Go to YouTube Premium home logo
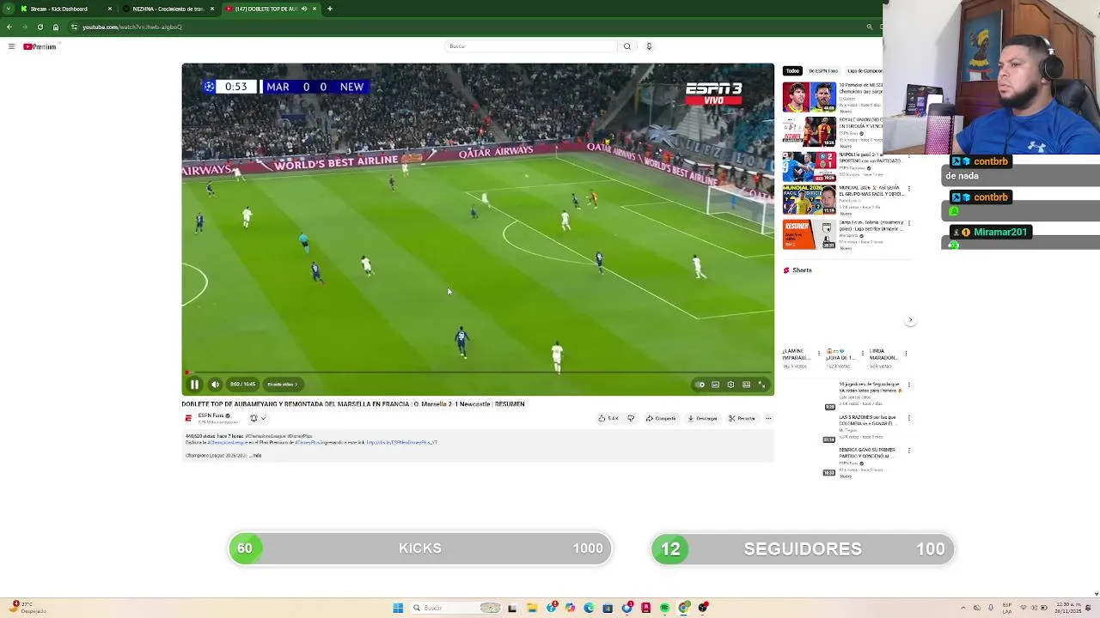This screenshot has height=618, width=1100. (x=40, y=46)
